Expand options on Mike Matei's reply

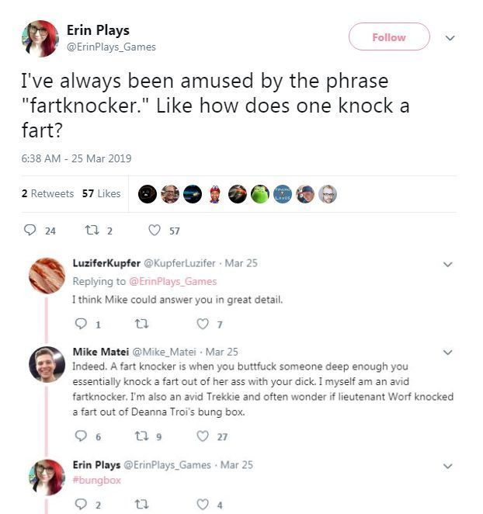(447, 353)
